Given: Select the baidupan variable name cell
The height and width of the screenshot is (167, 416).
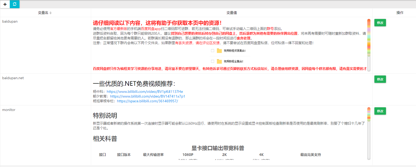Looking at the screenshot, I should 10,22.
